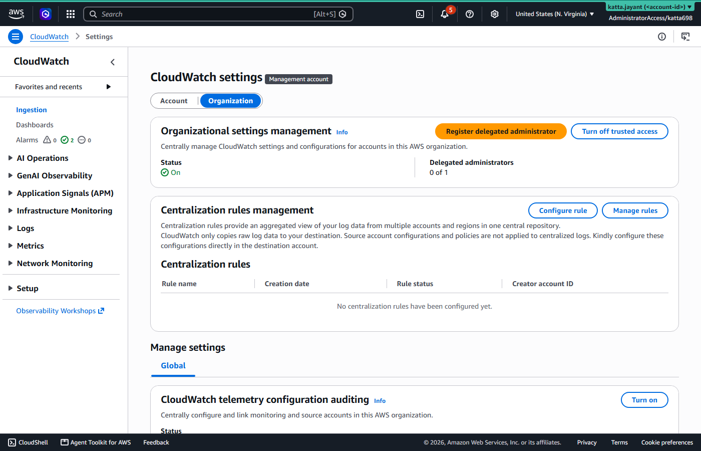Collapse the CloudWatch sidebar
Image resolution: width=701 pixels, height=451 pixels.
click(113, 62)
